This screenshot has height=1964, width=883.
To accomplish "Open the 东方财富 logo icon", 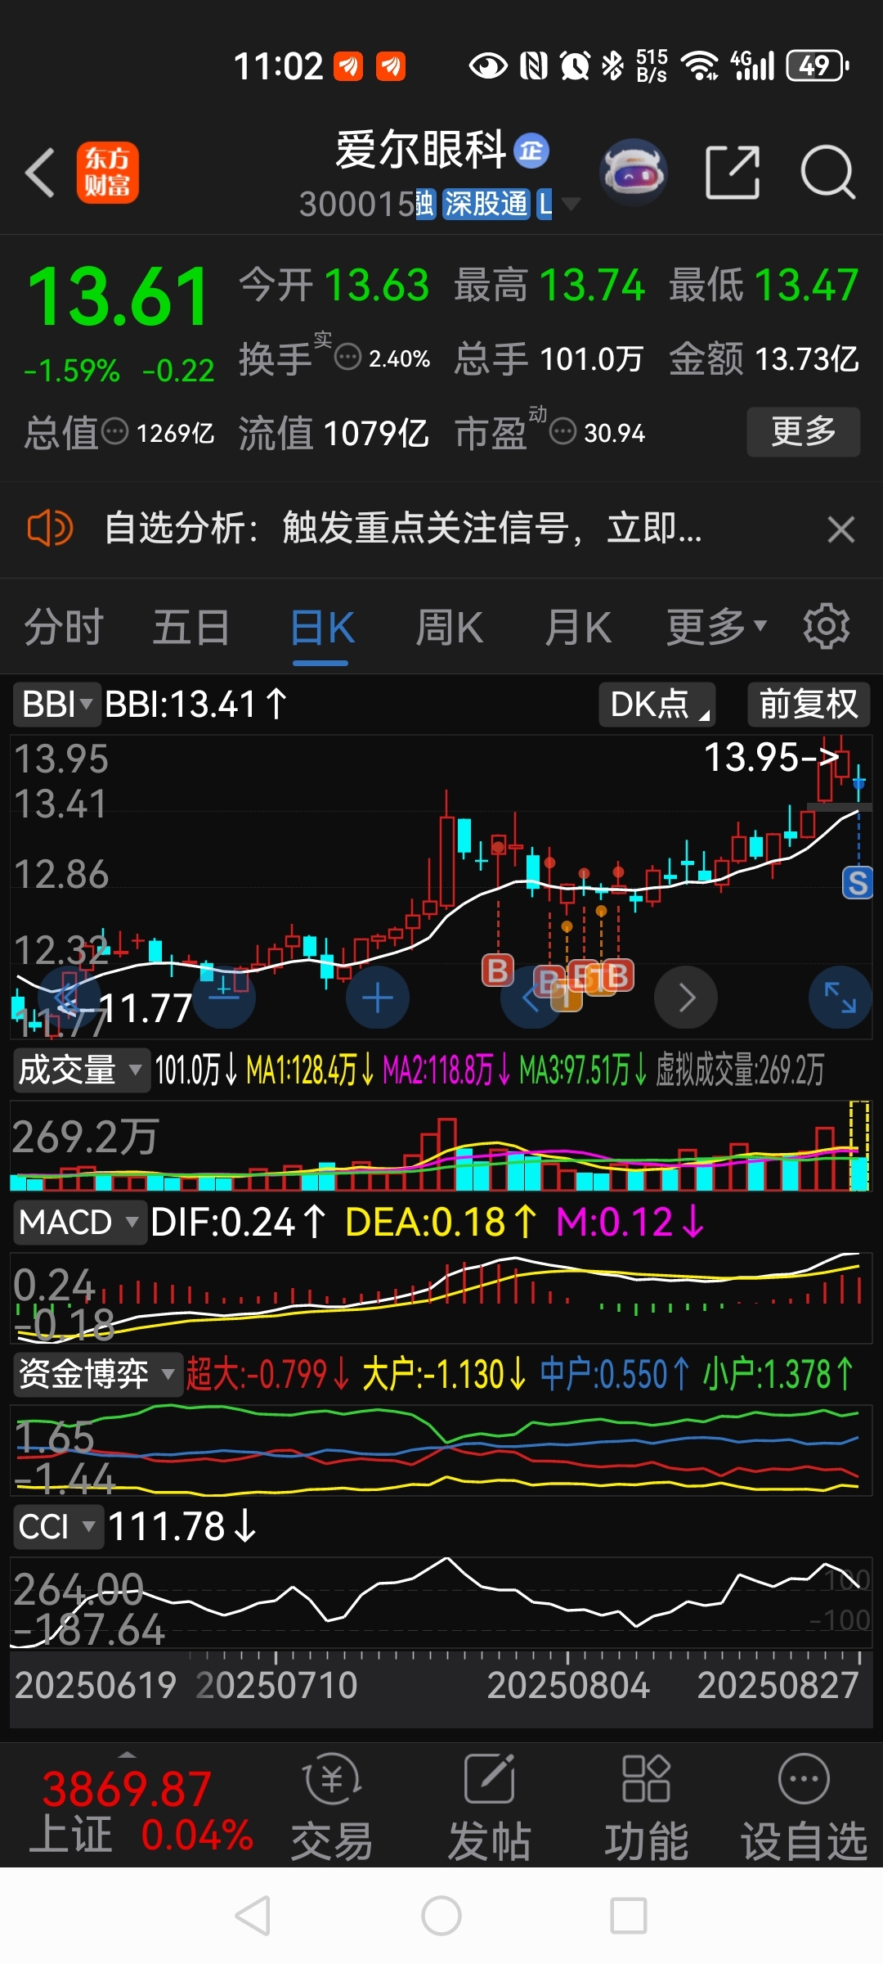I will coord(107,173).
